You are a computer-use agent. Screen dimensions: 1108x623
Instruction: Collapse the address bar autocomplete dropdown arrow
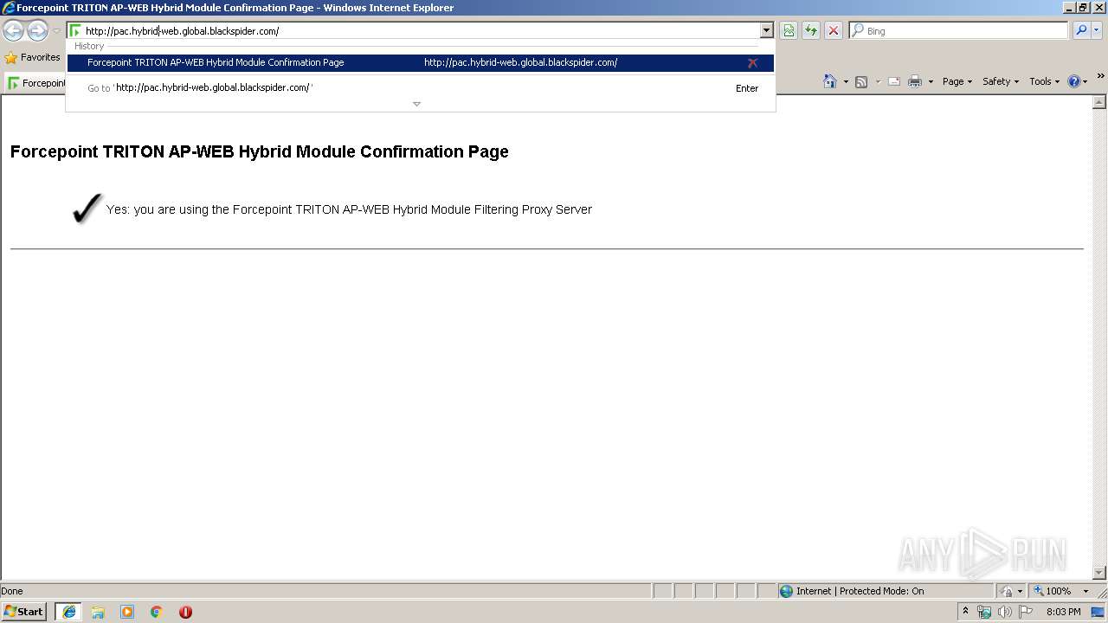(x=766, y=31)
